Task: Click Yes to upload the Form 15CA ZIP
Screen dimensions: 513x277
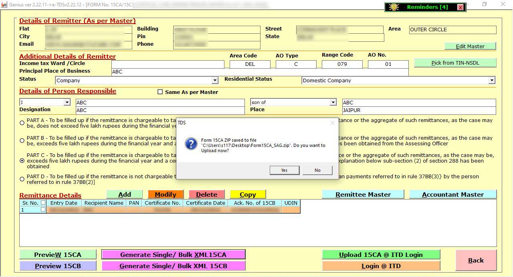Action: [x=285, y=170]
